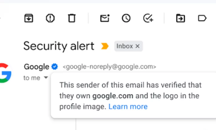
Task: Open the Labels menu icon
Action: [x=202, y=18]
